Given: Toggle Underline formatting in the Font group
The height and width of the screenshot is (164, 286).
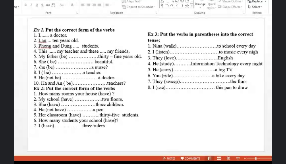Looking at the screenshot, I should (37, 5).
